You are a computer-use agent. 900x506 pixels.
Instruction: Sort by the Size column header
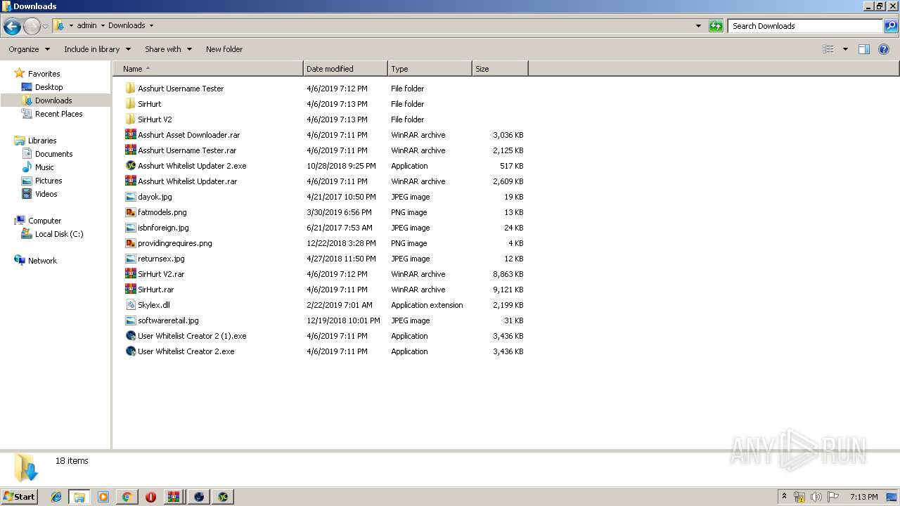tap(500, 69)
